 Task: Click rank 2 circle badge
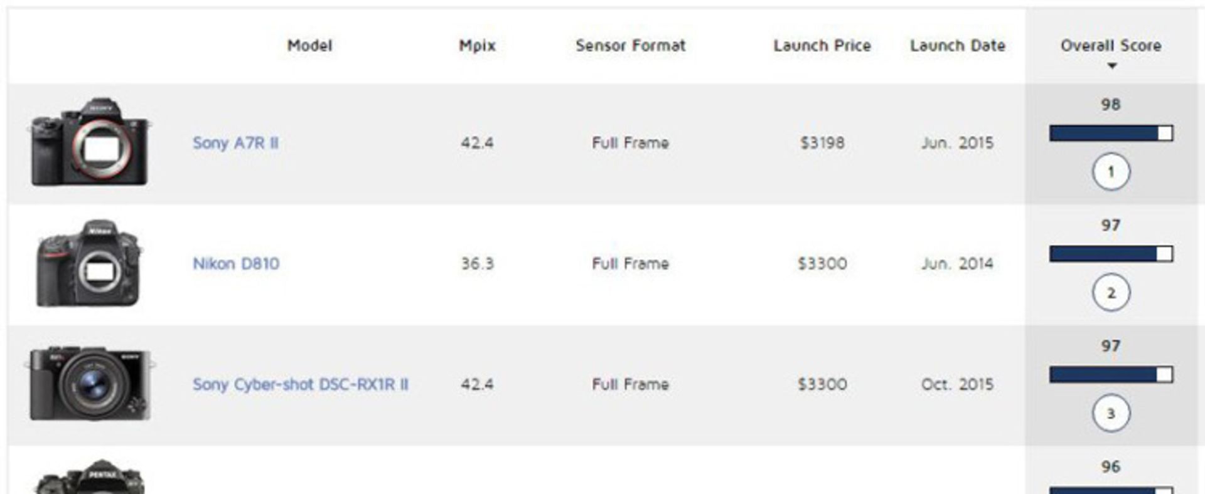1111,293
